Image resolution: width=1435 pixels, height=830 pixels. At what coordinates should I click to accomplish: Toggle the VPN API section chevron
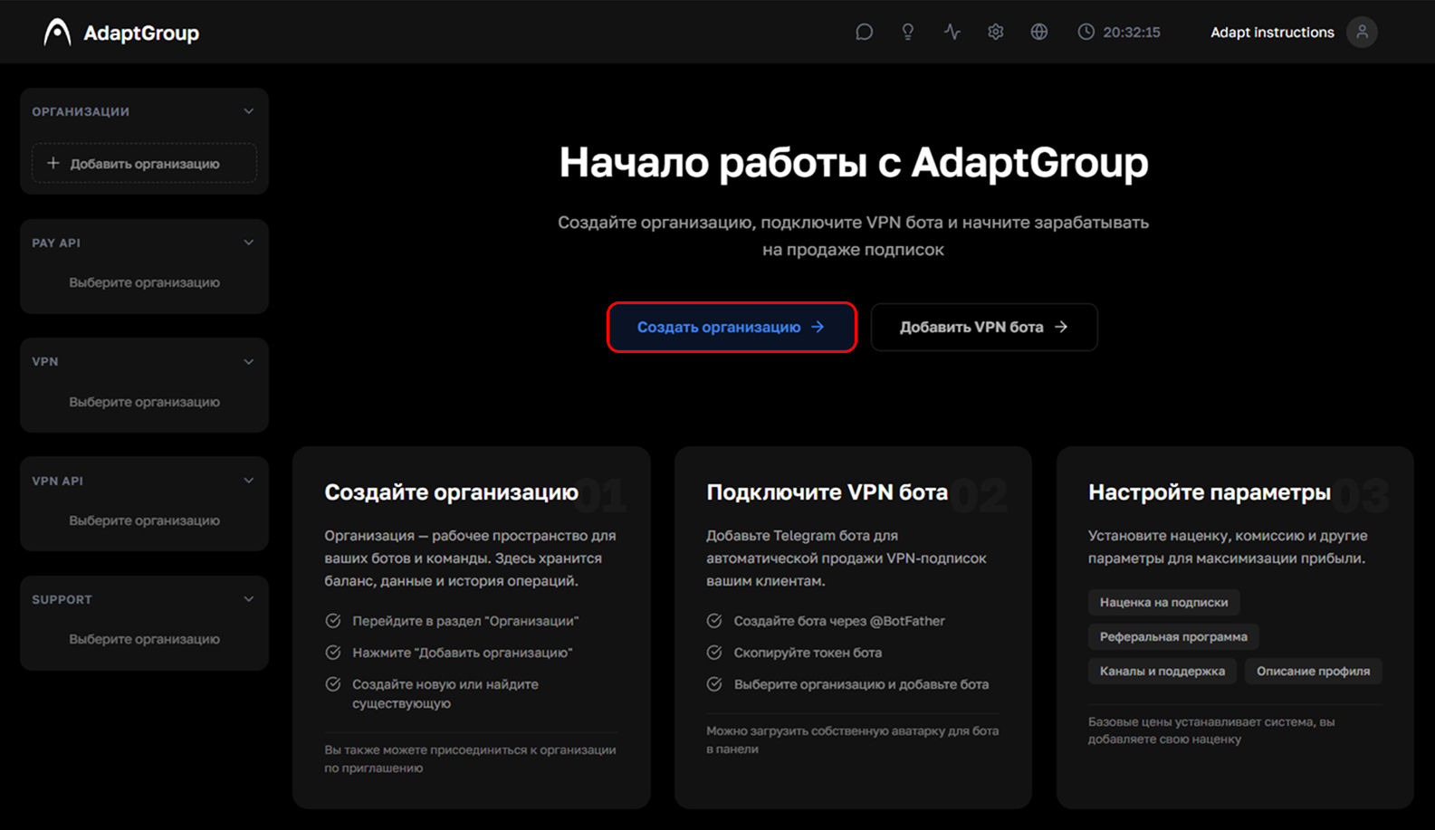[249, 481]
